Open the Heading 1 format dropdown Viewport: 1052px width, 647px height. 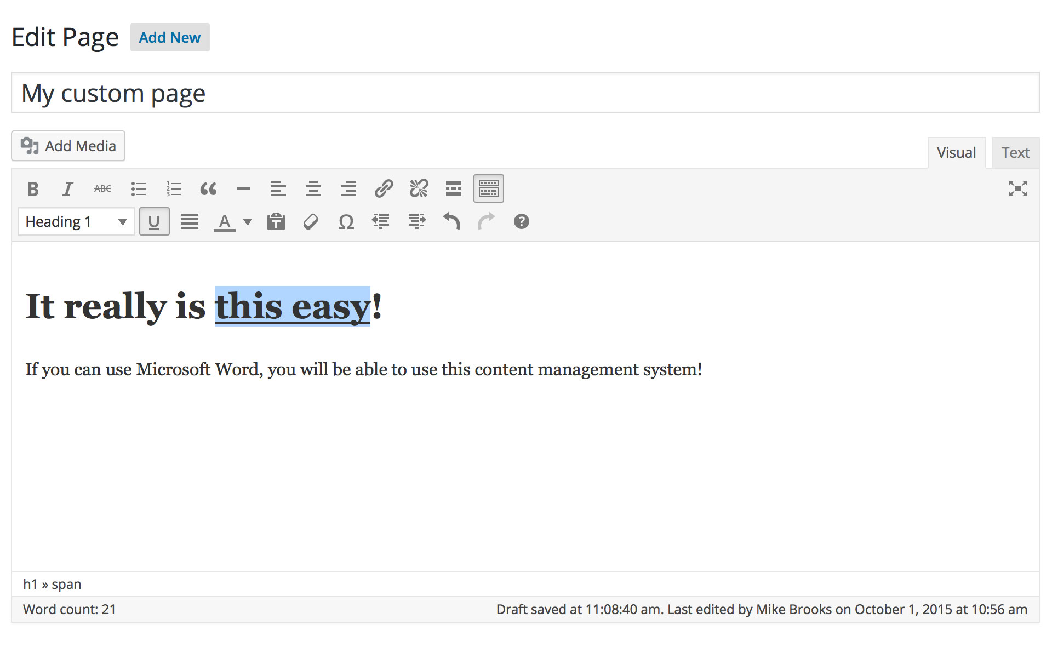click(x=76, y=222)
